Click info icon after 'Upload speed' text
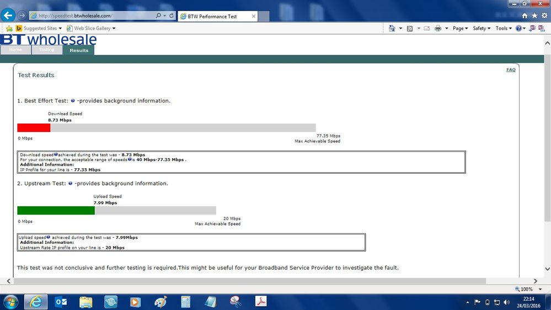 [x=48, y=237]
